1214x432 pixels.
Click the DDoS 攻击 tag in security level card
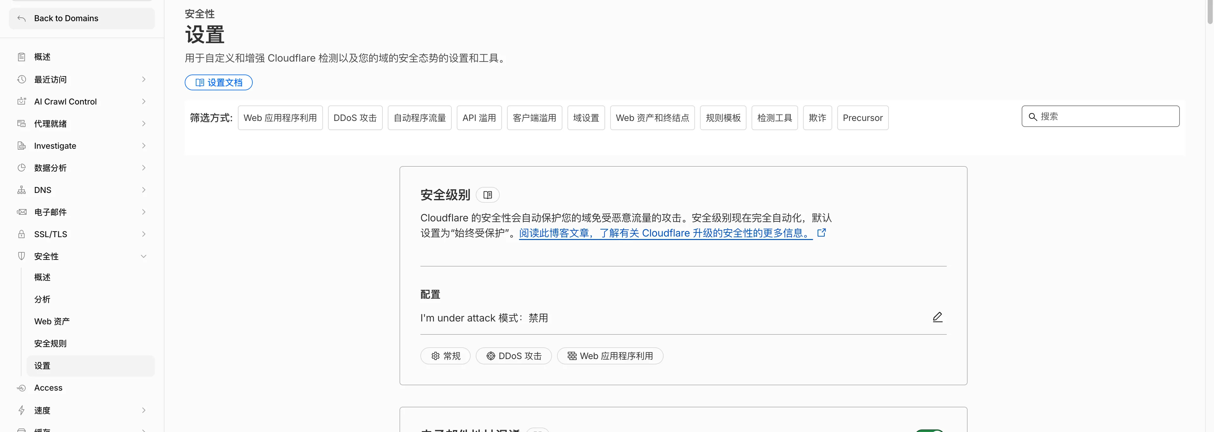[514, 356]
